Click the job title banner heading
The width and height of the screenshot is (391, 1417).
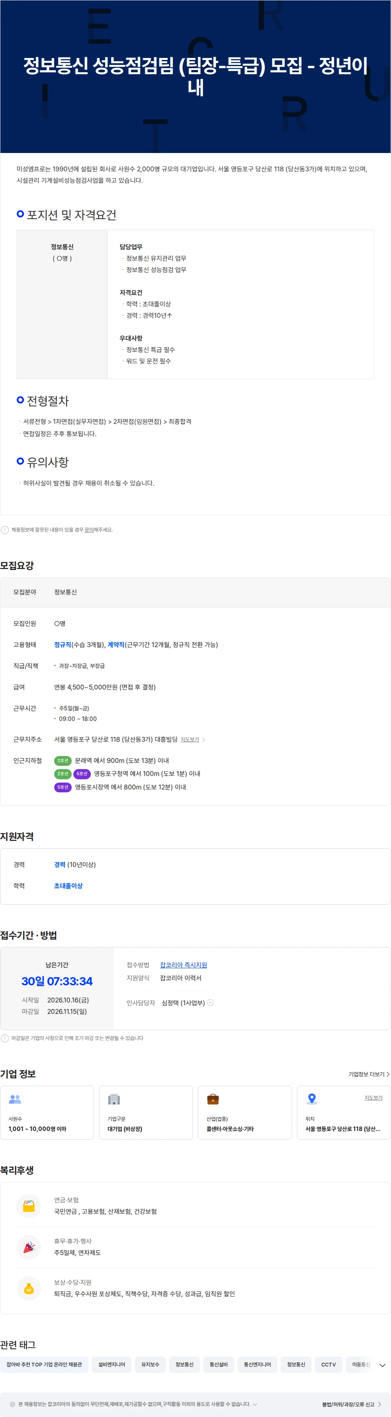click(195, 76)
